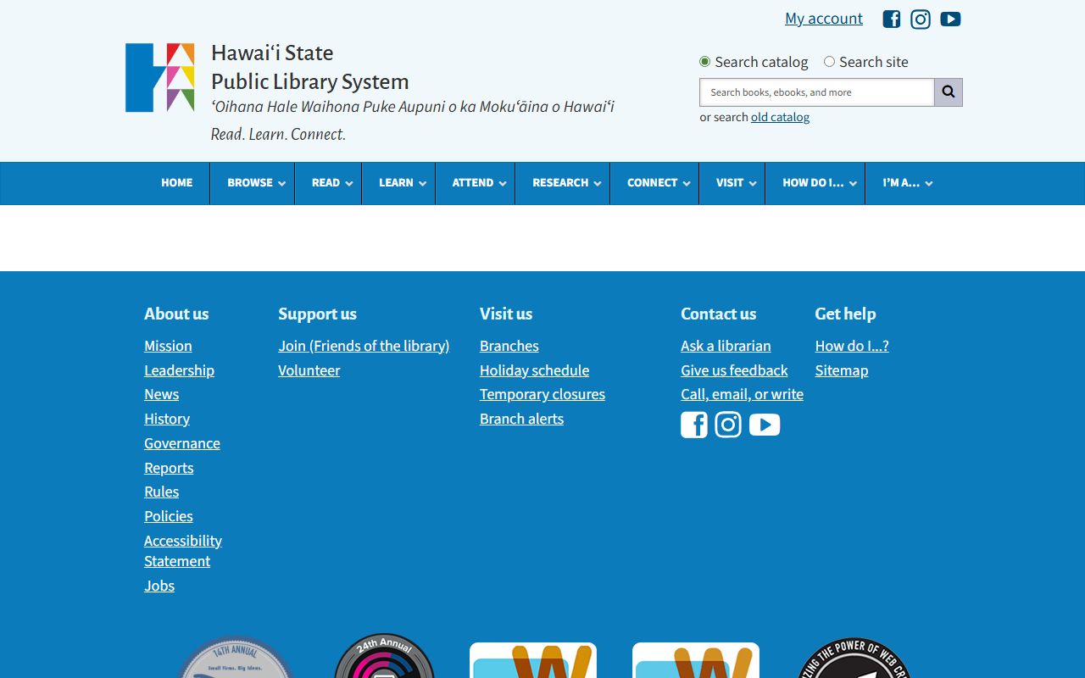This screenshot has width=1085, height=678.
Task: Click the 24th Annual award badge
Action: coord(384,657)
